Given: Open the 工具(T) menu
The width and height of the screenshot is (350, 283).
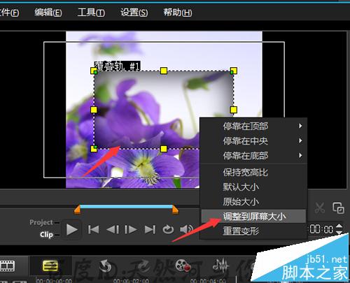Looking at the screenshot, I should pos(91,12).
